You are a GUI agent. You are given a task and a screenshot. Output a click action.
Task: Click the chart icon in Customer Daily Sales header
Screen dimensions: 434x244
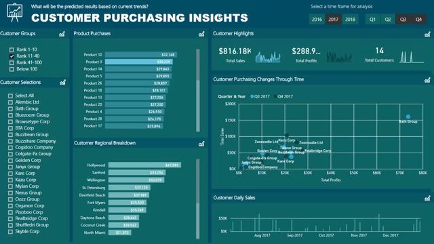point(427,198)
